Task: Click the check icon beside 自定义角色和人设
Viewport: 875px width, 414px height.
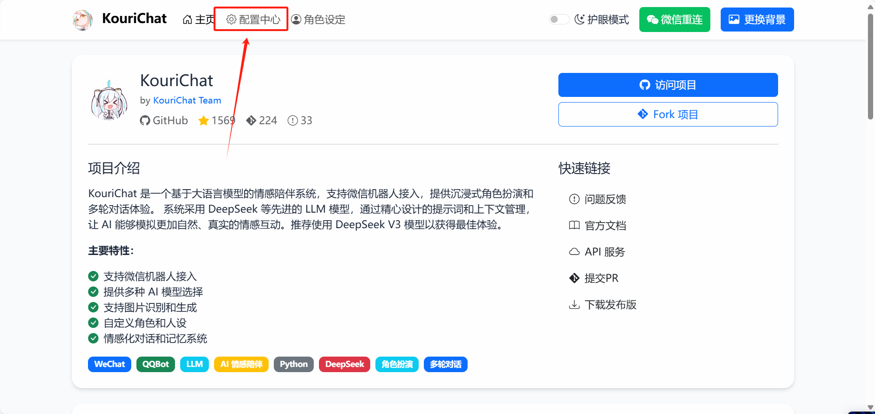Action: click(x=94, y=323)
